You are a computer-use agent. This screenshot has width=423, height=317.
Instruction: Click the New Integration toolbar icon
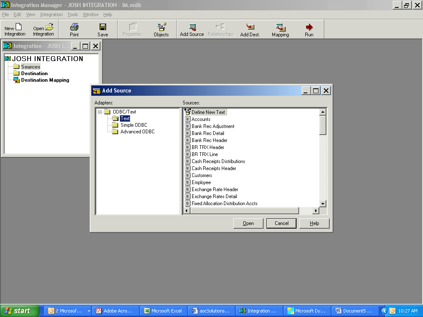click(x=14, y=29)
